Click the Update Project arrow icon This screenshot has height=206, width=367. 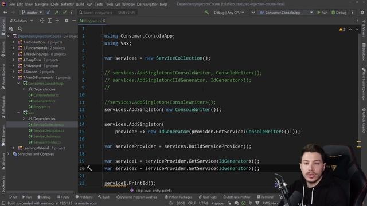(x=48, y=13)
